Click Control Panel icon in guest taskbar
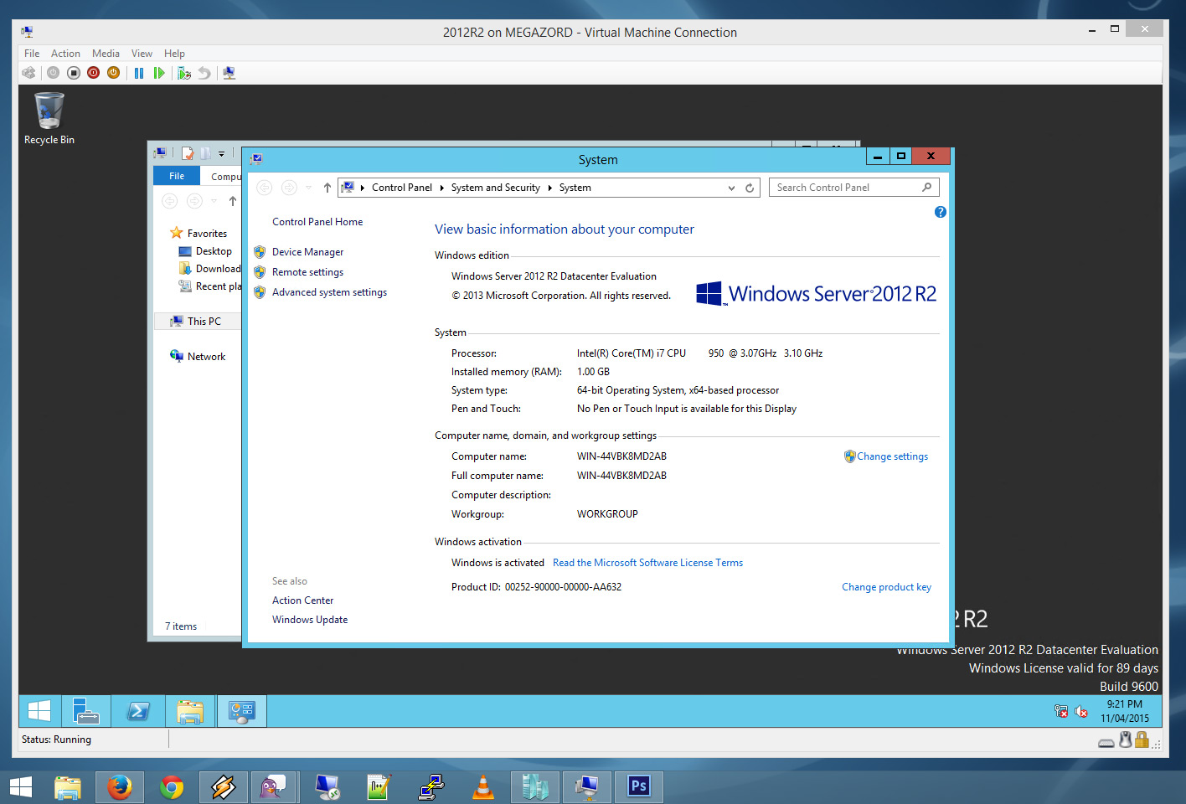The image size is (1186, 804). click(x=242, y=711)
